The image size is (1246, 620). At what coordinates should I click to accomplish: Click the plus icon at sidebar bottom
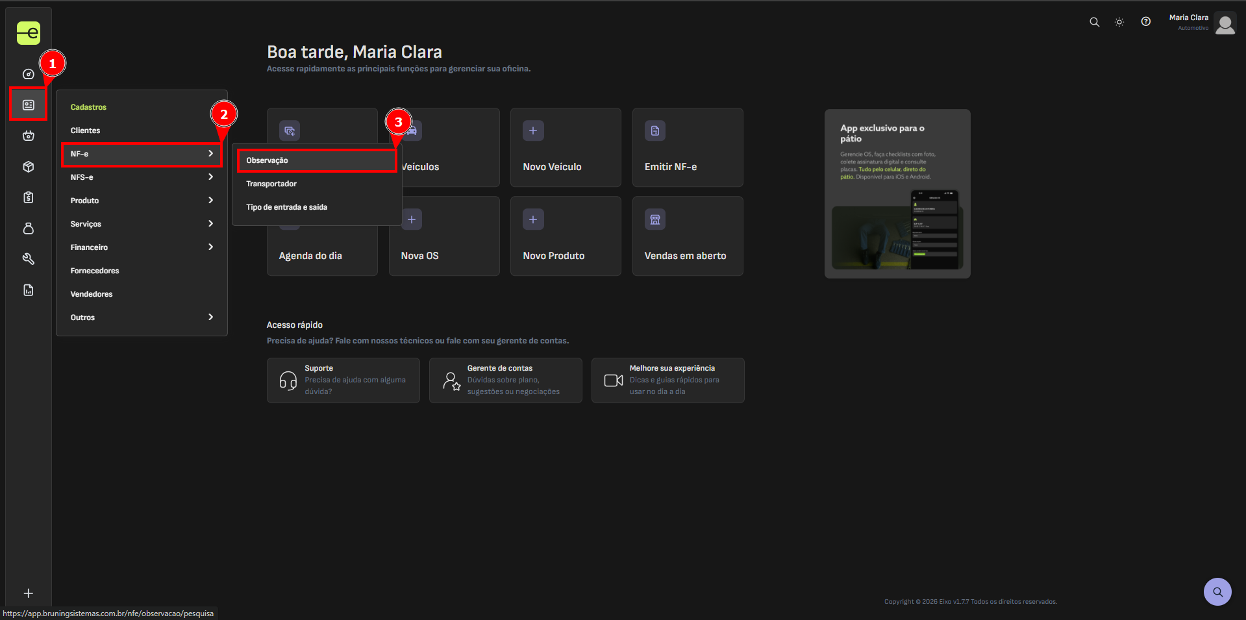tap(29, 593)
